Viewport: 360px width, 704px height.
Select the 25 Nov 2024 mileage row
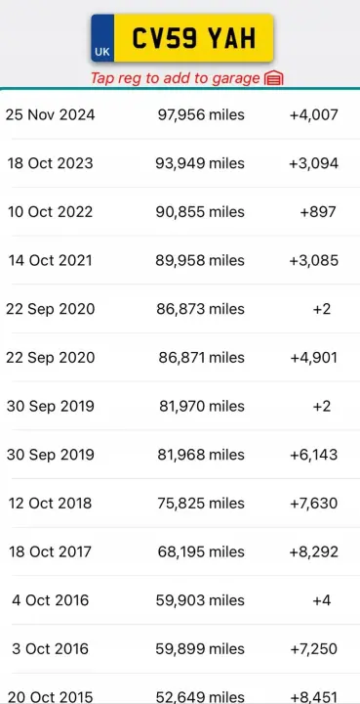pos(180,115)
